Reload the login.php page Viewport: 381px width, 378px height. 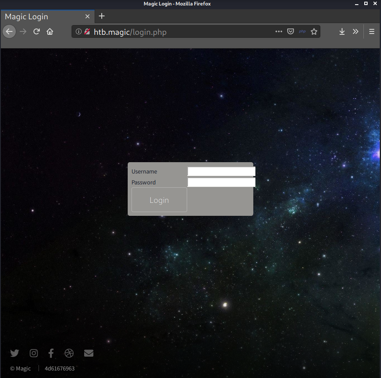tap(37, 31)
